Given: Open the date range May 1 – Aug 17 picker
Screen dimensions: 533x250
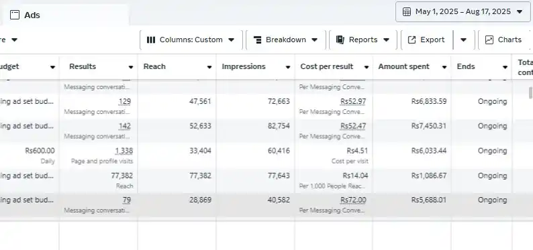Looking at the screenshot, I should point(463,12).
